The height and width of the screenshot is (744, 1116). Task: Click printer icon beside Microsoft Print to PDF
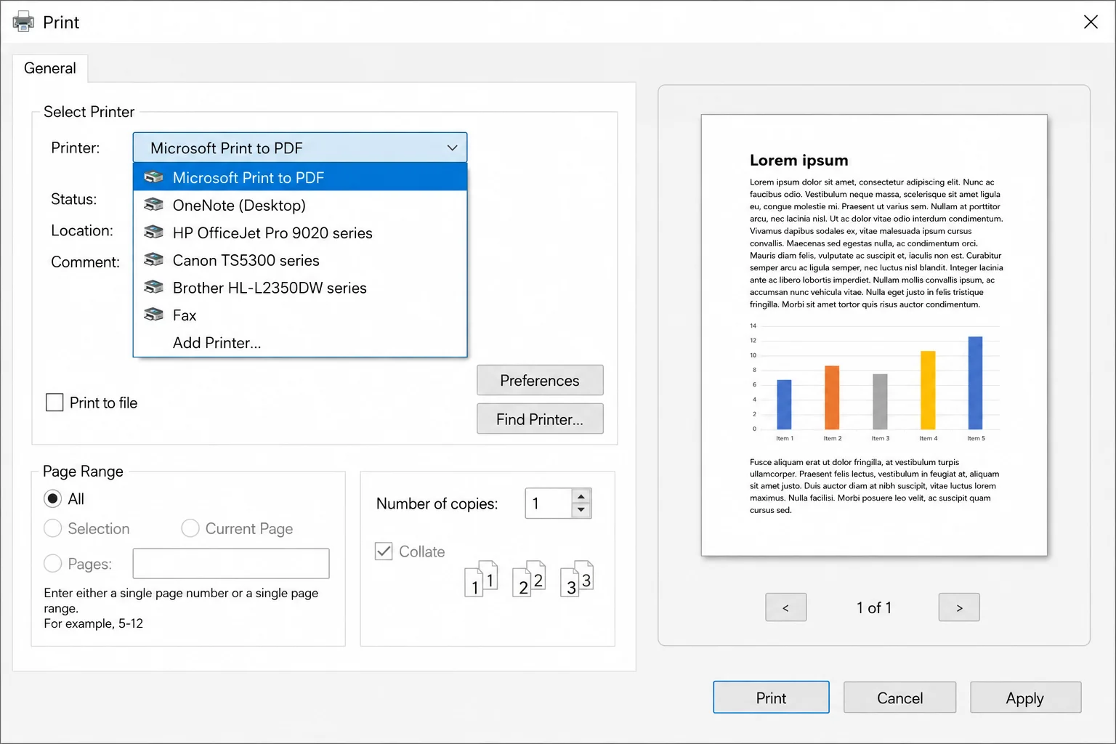153,177
